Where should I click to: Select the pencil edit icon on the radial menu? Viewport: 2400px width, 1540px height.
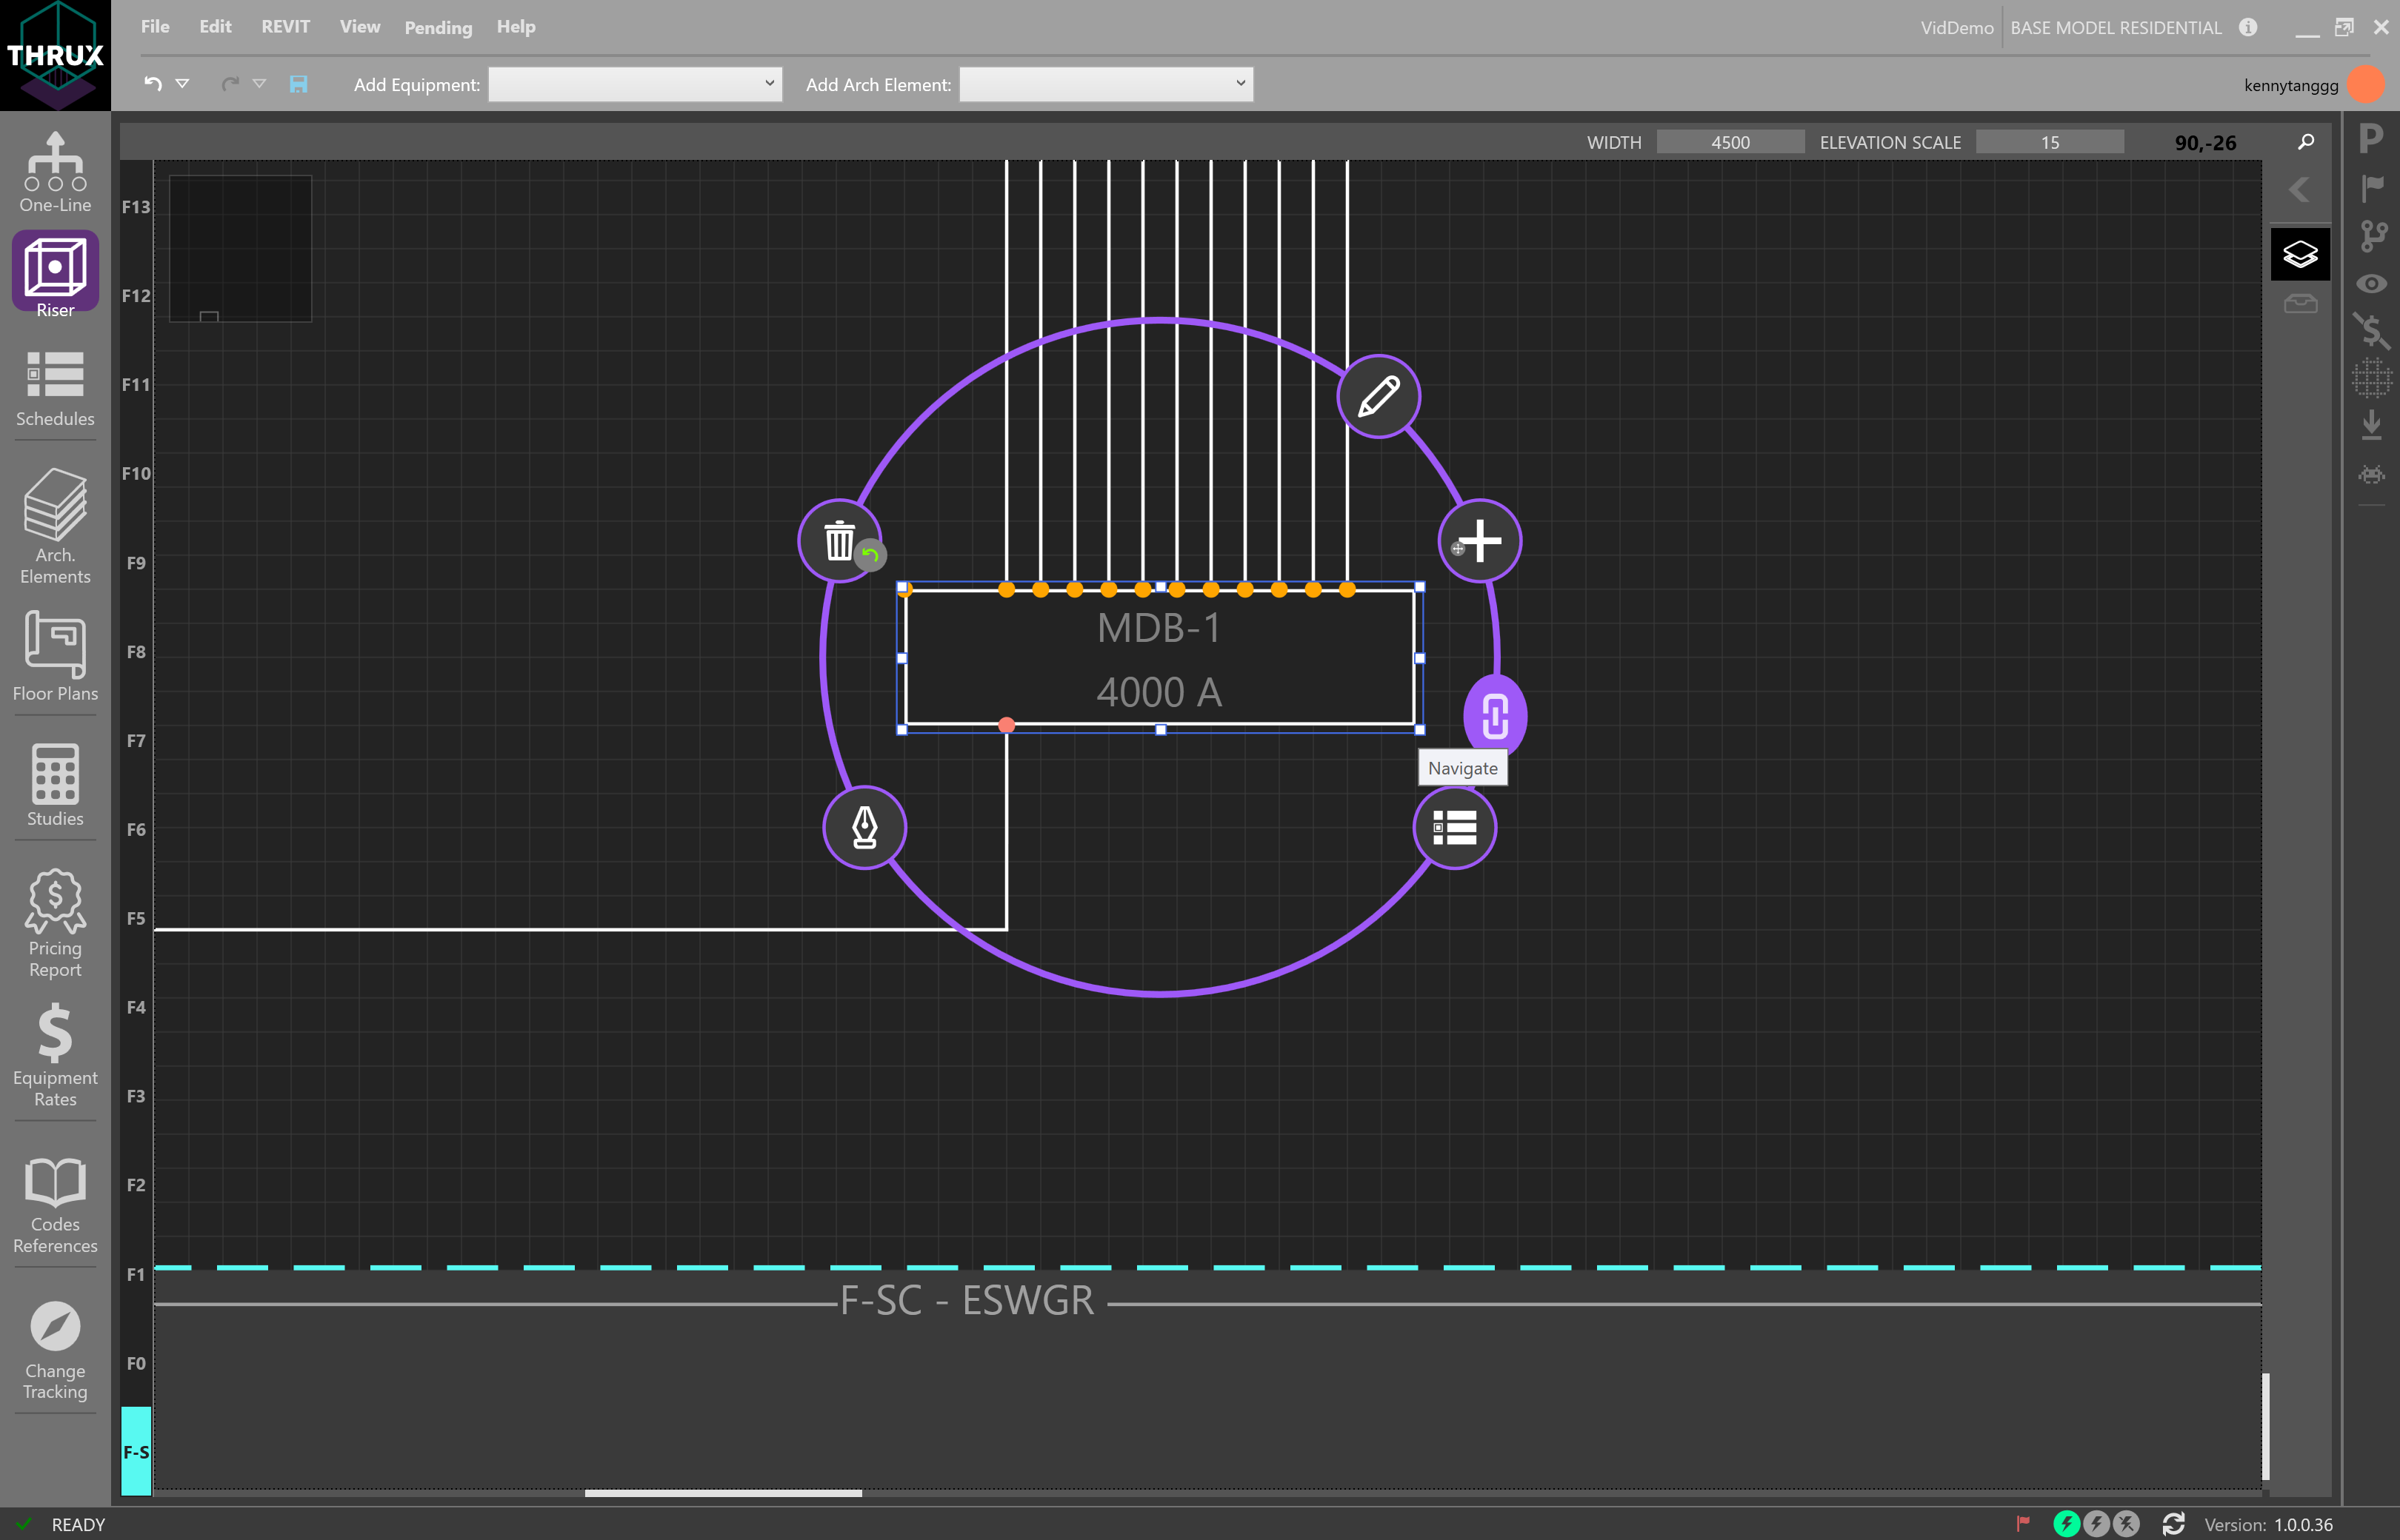(1379, 396)
